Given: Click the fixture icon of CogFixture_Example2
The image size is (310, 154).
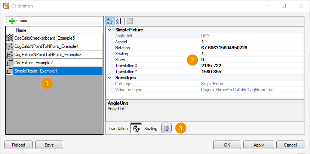Looking at the screenshot, I should coord(9,63).
